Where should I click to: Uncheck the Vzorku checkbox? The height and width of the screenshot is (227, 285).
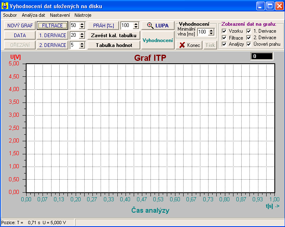click(x=224, y=31)
